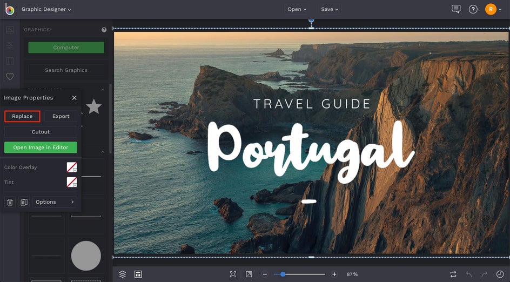Open the Open dropdown menu
510x282 pixels.
coord(297,9)
